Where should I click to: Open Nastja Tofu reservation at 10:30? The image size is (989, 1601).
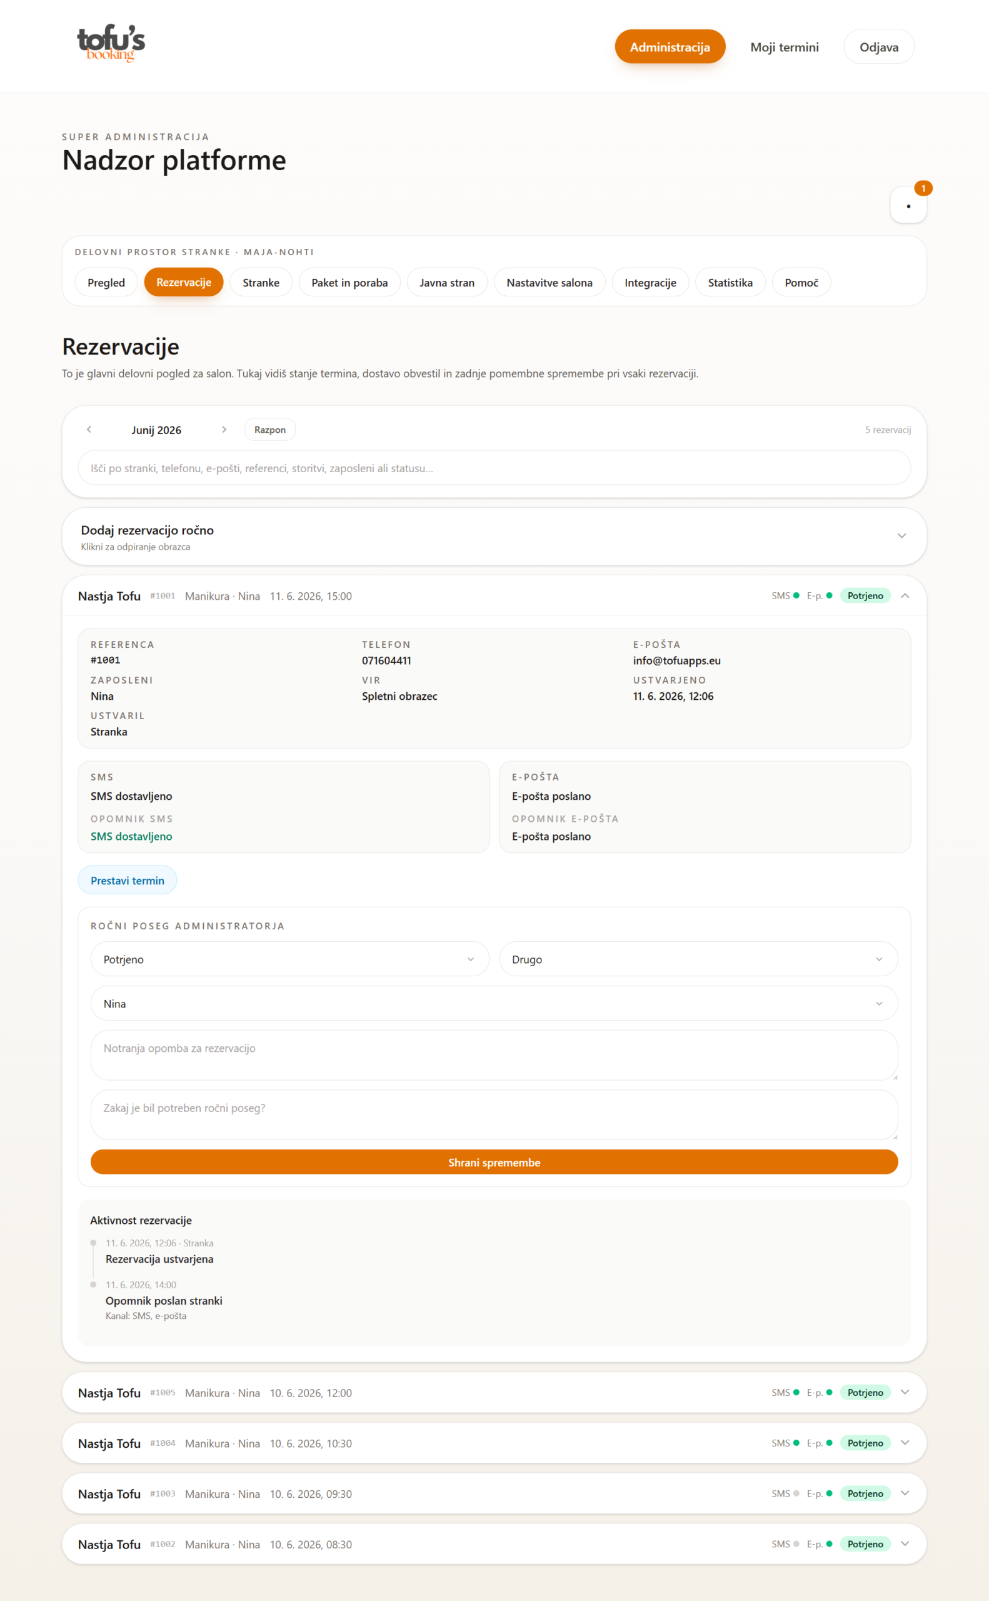click(x=494, y=1443)
